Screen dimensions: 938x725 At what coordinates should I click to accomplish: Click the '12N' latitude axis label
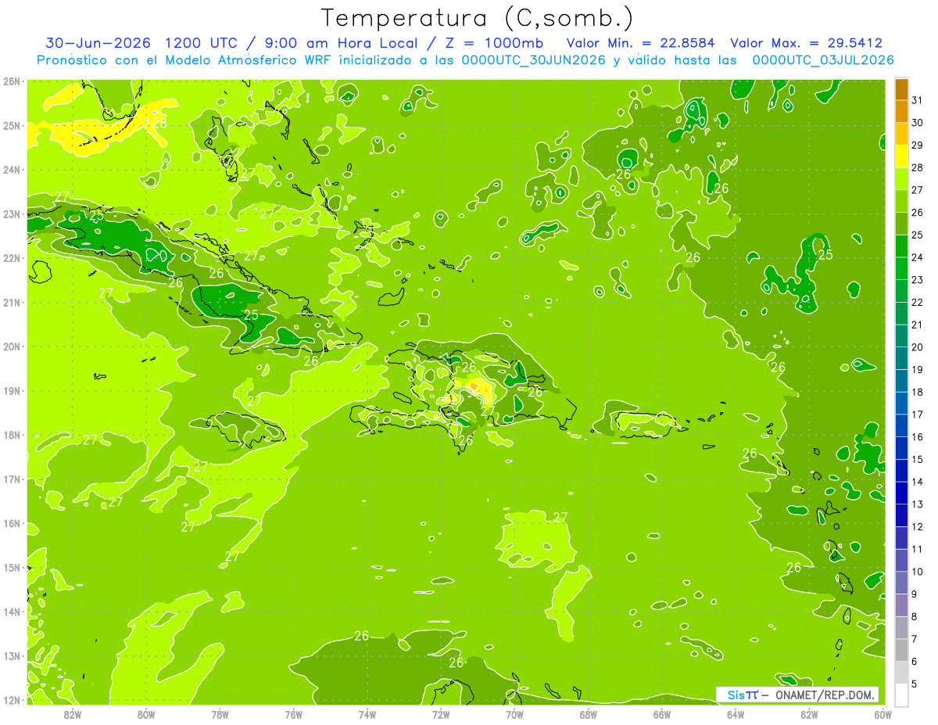tap(11, 700)
